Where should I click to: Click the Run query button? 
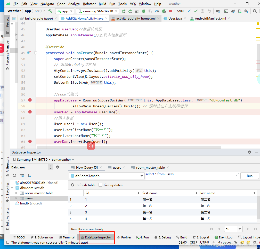250,176
